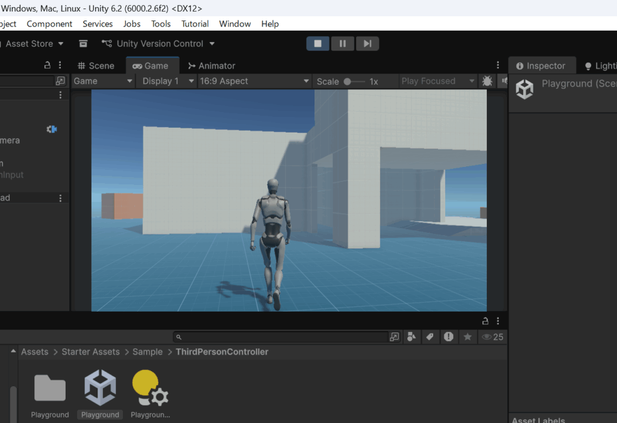This screenshot has width=617, height=423.
Task: Click the Step frame button
Action: coord(367,43)
